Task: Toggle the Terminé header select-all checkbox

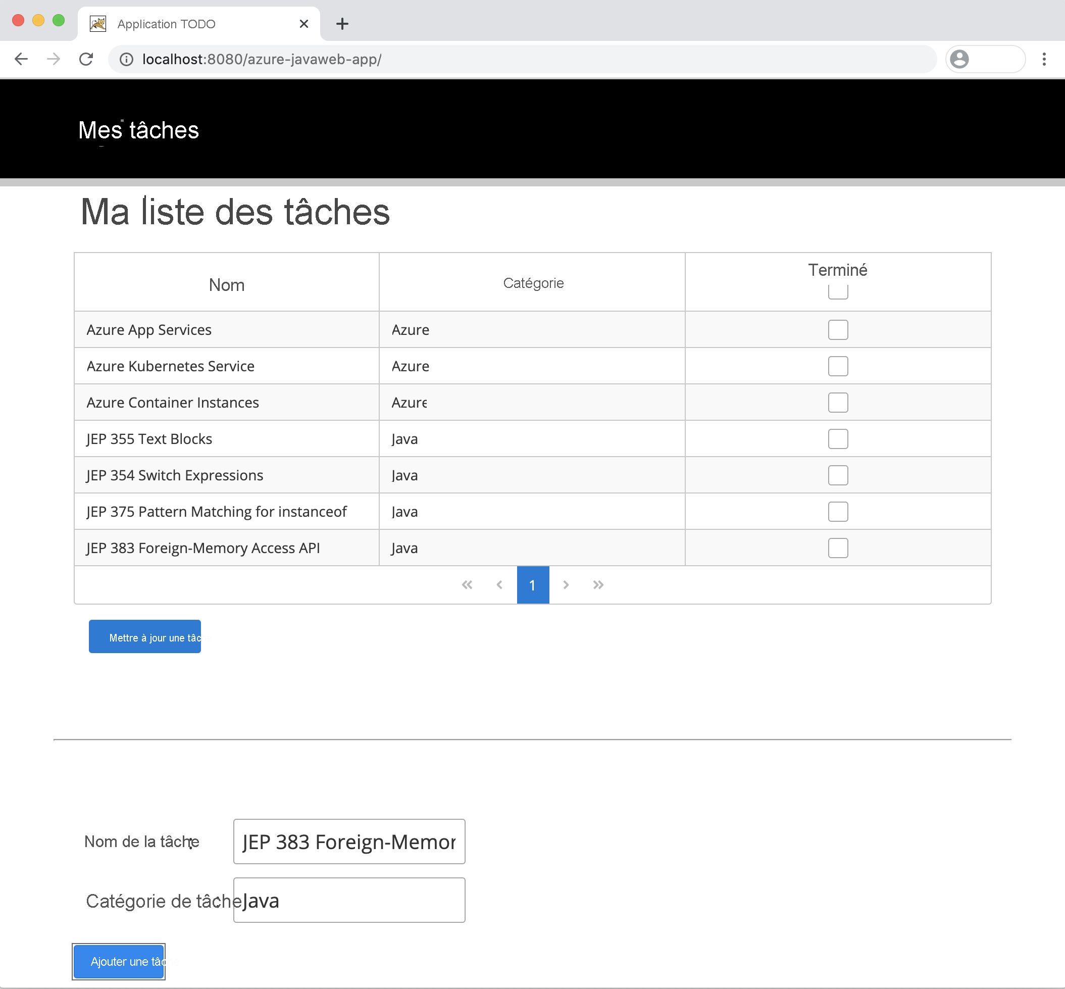Action: [838, 291]
